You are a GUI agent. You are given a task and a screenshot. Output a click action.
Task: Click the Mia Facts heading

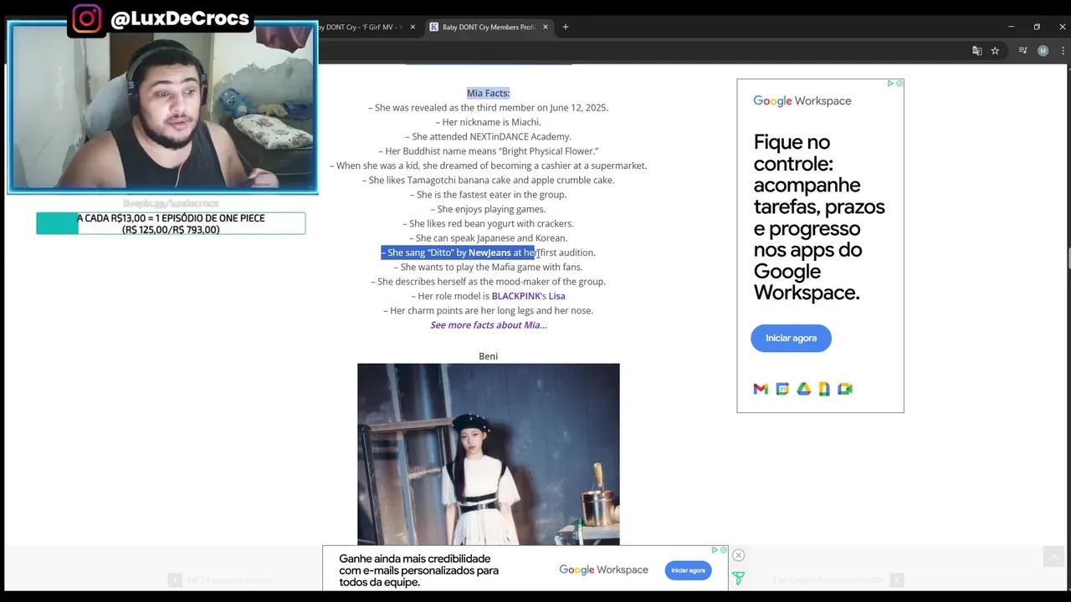pyautogui.click(x=488, y=93)
